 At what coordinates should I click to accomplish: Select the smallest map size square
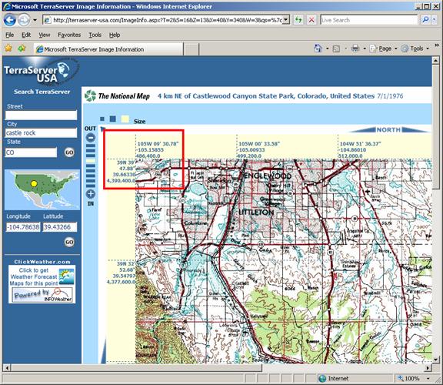click(x=102, y=119)
